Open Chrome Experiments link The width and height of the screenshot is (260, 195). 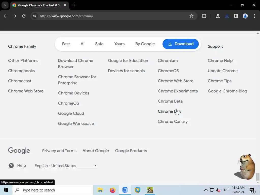point(177,91)
